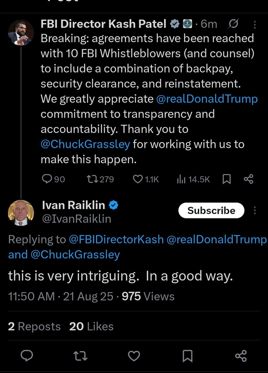Share Kash Patel's post

[248, 179]
